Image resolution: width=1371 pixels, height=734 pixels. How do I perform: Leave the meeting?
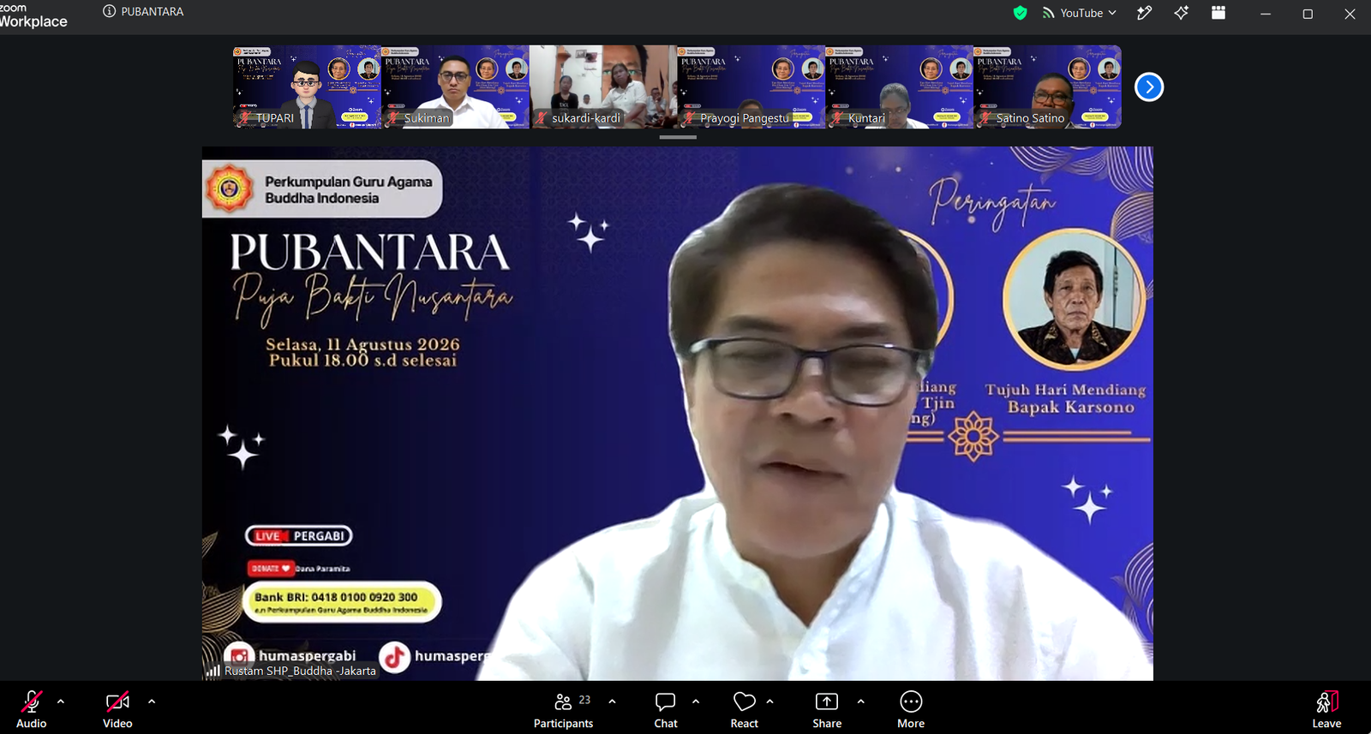(x=1326, y=709)
